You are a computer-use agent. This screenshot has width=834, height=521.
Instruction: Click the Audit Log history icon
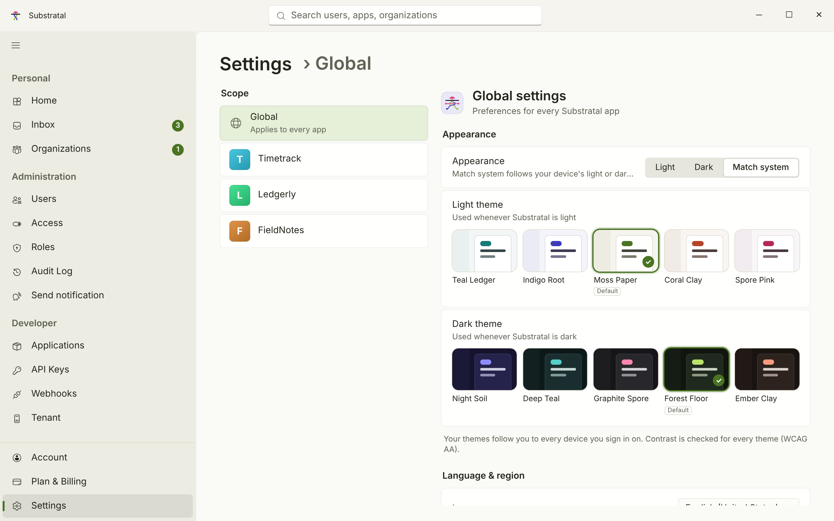pyautogui.click(x=17, y=272)
